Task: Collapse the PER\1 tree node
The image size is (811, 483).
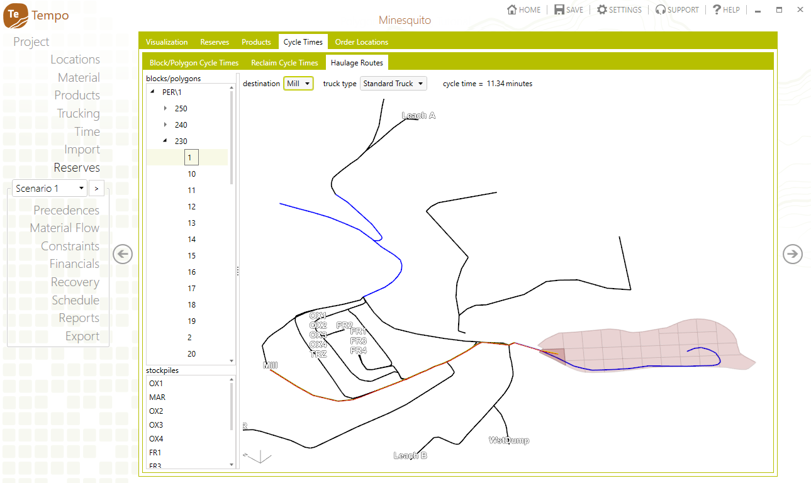Action: pyautogui.click(x=153, y=92)
